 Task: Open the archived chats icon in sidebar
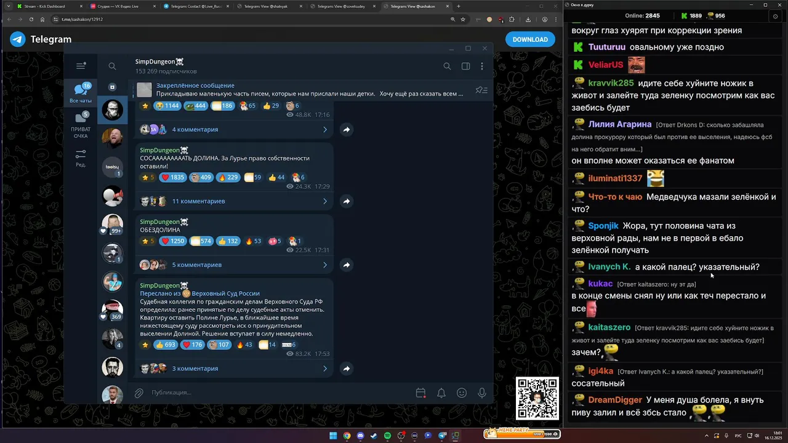pyautogui.click(x=112, y=87)
